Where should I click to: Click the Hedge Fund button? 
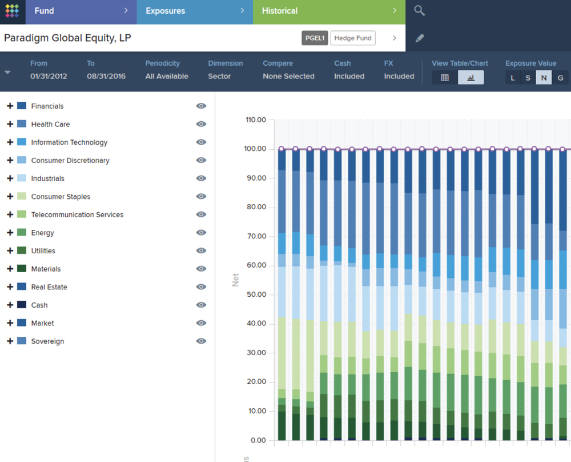pos(352,38)
